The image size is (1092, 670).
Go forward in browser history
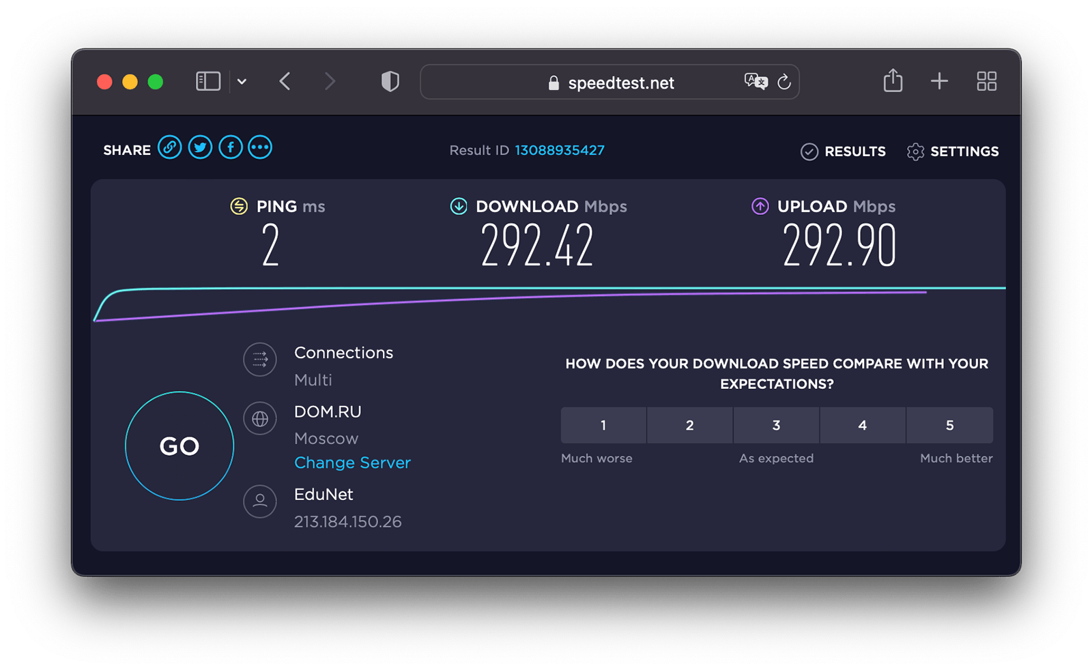pos(330,82)
